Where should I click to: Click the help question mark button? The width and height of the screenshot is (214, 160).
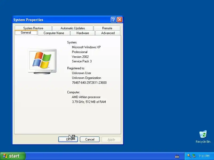113,20
